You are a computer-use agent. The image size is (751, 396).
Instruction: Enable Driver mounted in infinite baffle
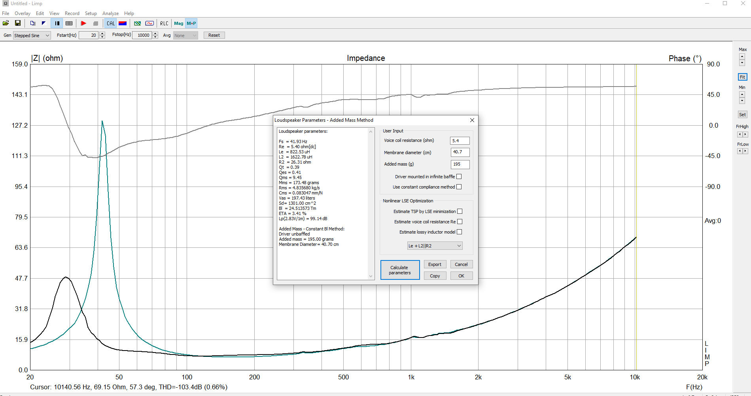pos(459,177)
